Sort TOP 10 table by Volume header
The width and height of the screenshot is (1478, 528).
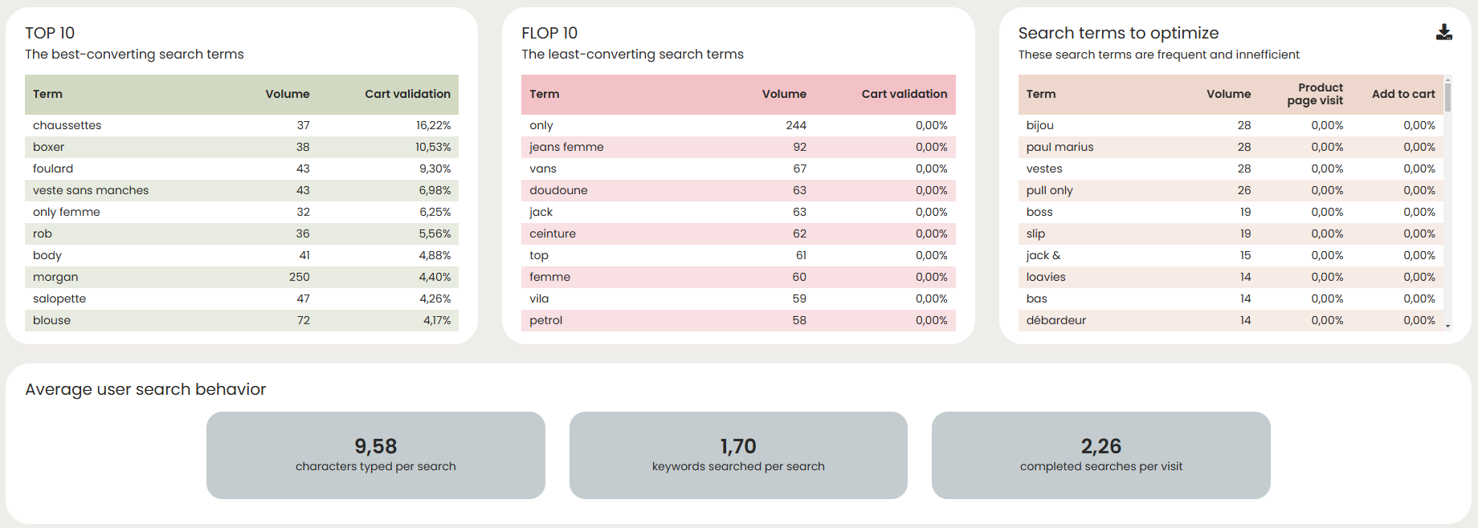click(287, 94)
